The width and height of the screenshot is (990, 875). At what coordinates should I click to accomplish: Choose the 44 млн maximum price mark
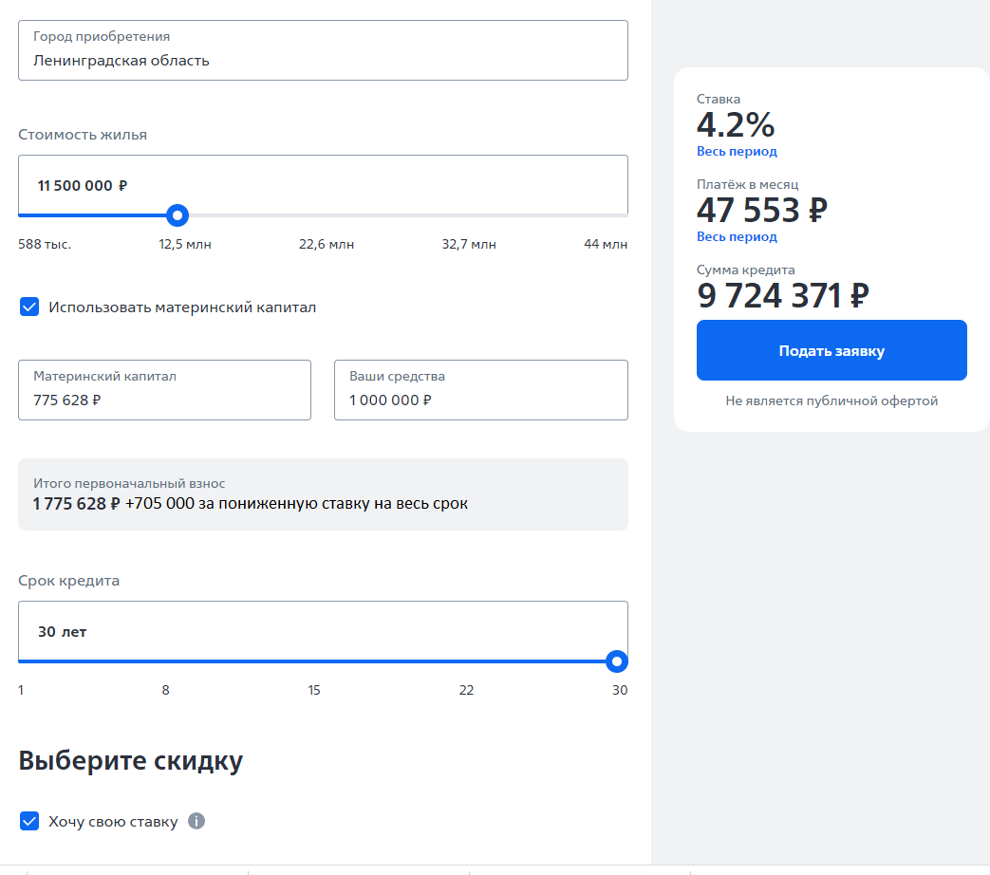(x=606, y=245)
